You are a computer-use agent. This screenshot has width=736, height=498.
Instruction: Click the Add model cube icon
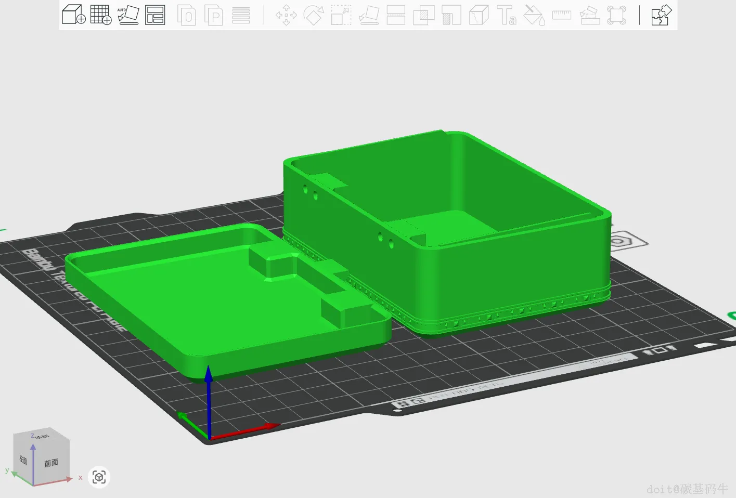tap(73, 15)
